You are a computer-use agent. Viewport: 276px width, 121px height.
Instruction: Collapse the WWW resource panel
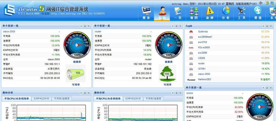263,88
